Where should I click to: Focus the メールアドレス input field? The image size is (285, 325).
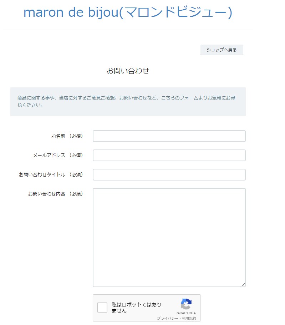tap(169, 155)
